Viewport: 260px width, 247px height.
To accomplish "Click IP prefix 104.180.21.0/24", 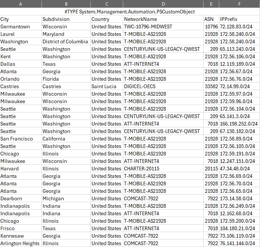I will pyautogui.click(x=239, y=228).
